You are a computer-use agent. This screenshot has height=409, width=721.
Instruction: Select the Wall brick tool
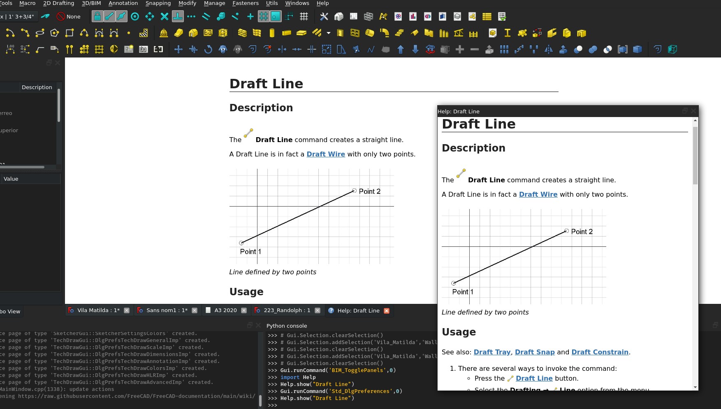[x=242, y=33]
